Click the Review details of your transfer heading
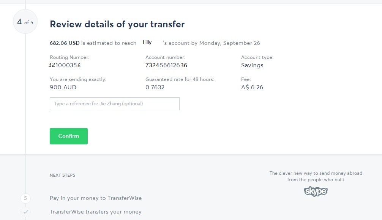 click(117, 24)
